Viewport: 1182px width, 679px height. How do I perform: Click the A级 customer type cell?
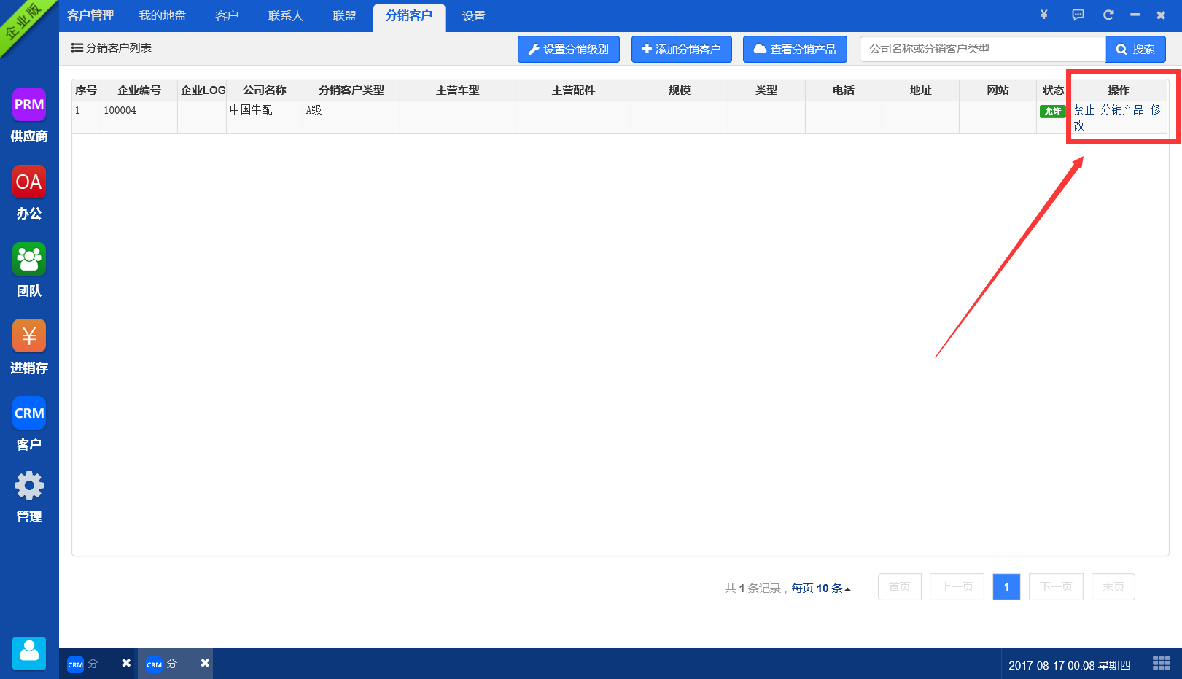point(351,117)
